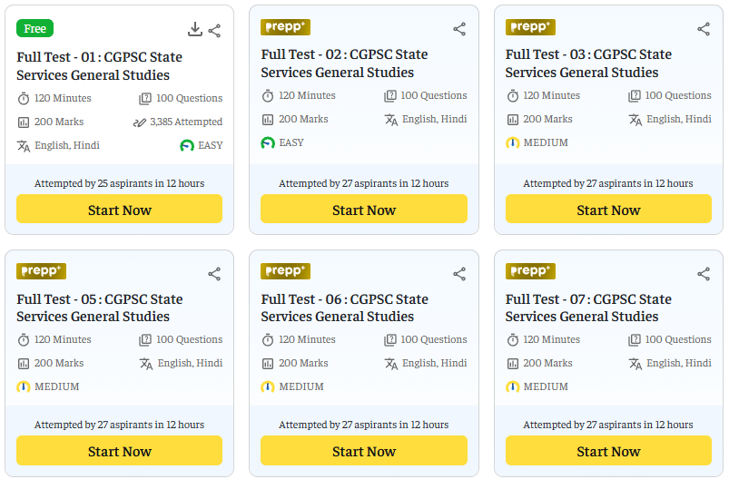Click '100 Questions' on Full Test - 05
729x479 pixels.
tap(189, 339)
